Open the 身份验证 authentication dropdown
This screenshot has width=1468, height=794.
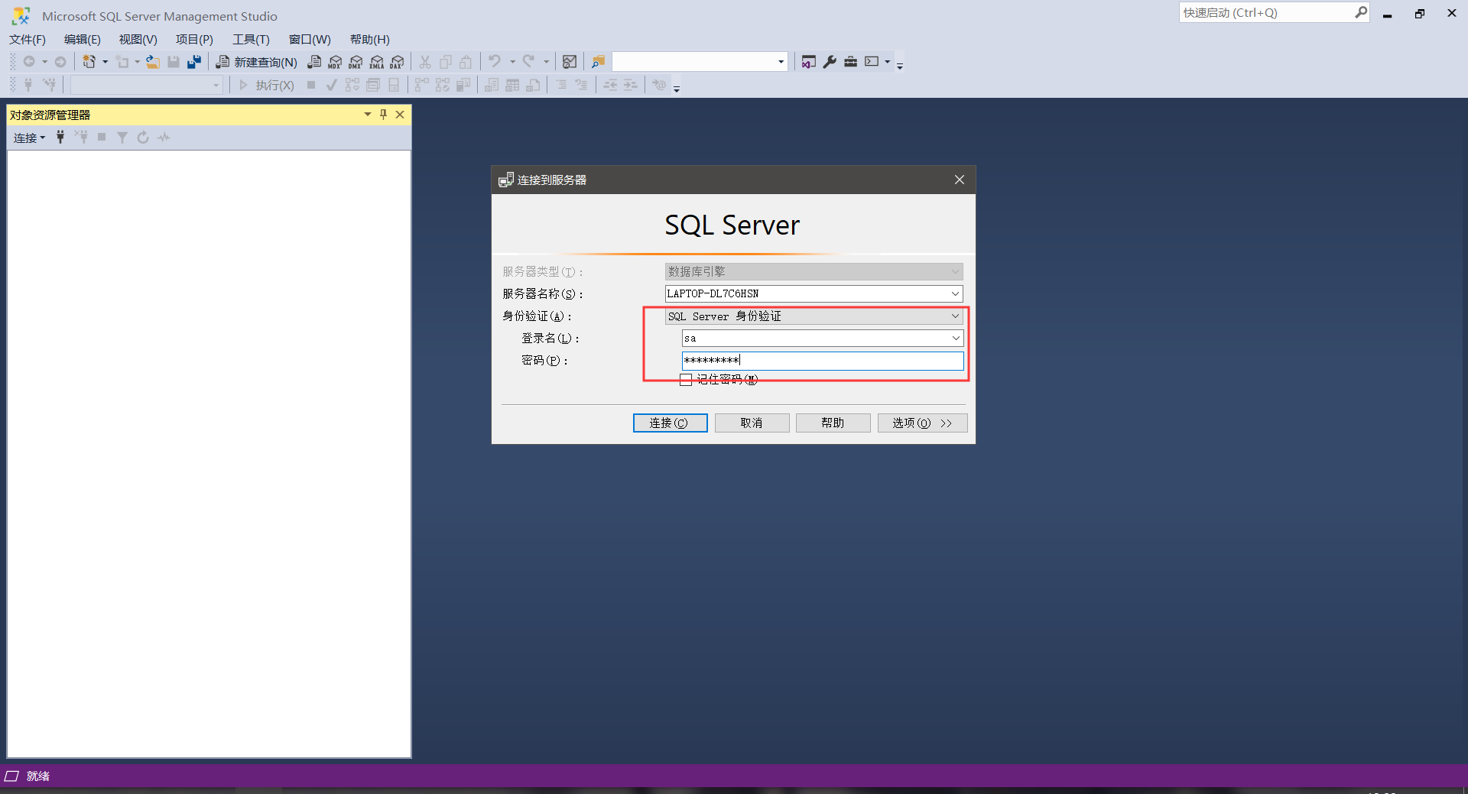coord(954,316)
